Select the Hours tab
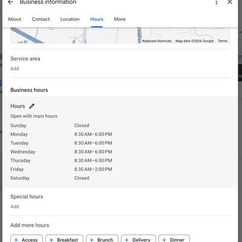Image resolution: width=242 pixels, height=242 pixels. [x=97, y=19]
